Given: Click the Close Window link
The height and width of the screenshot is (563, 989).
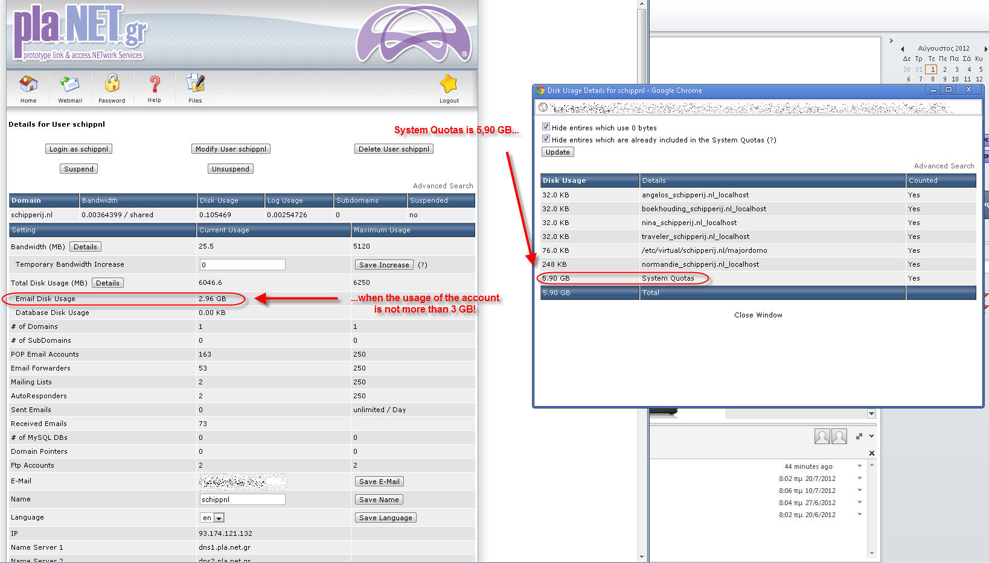Looking at the screenshot, I should point(758,315).
